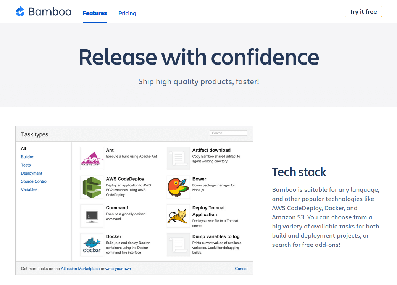Image resolution: width=397 pixels, height=285 pixels.
Task: Select the Docker whale task icon
Action: (x=92, y=245)
